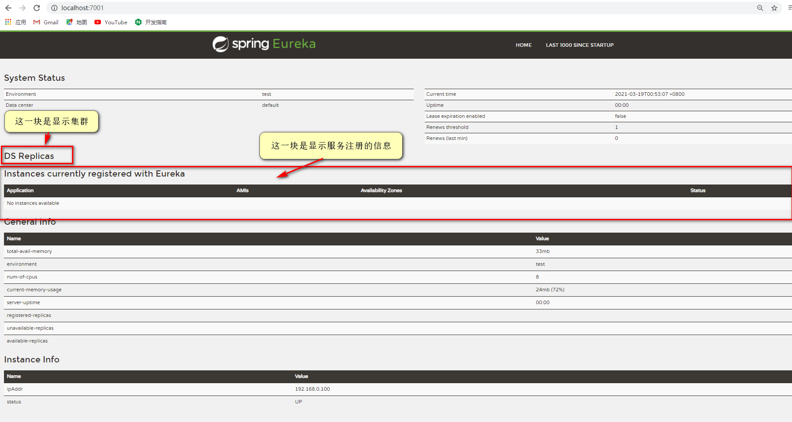
Task: Click the 'No instances available' text
Action: [x=33, y=203]
